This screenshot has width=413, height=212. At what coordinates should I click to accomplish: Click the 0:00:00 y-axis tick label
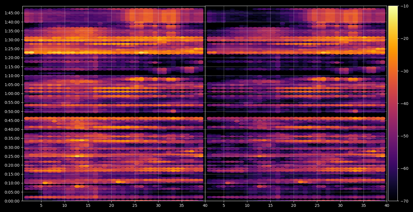click(x=12, y=201)
